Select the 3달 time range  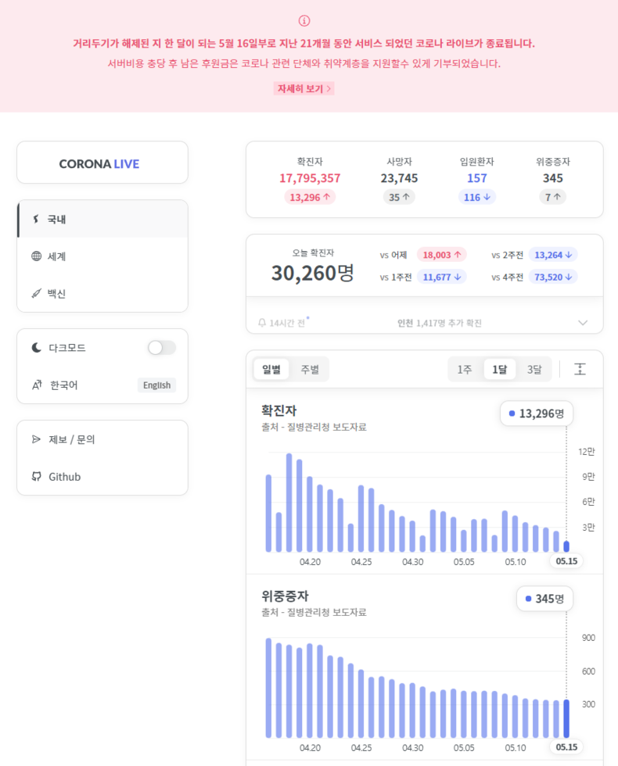tap(534, 369)
